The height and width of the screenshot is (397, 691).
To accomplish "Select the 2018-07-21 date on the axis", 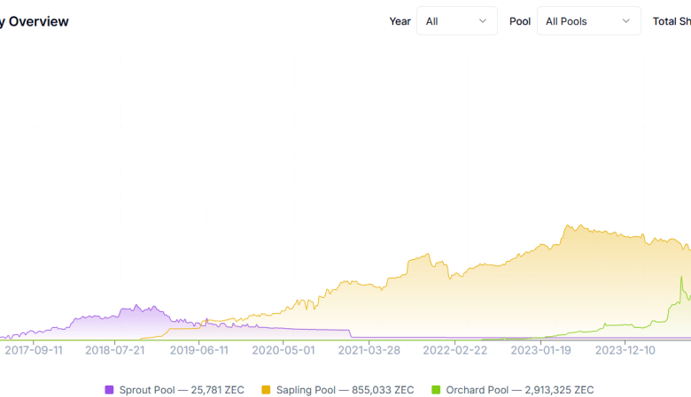I will point(115,350).
